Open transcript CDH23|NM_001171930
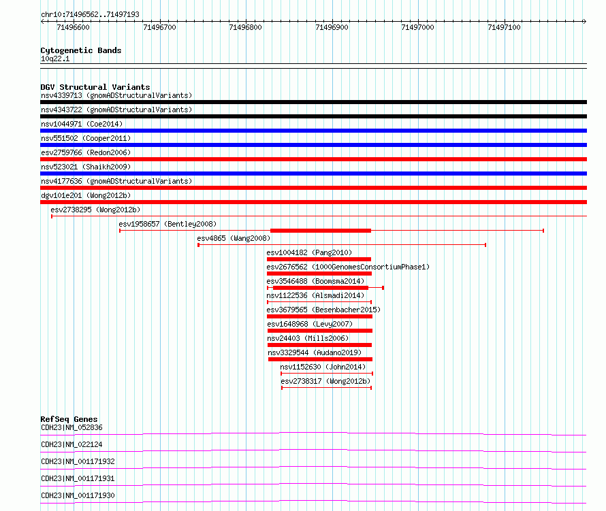This screenshot has width=606, height=511. click(x=78, y=495)
